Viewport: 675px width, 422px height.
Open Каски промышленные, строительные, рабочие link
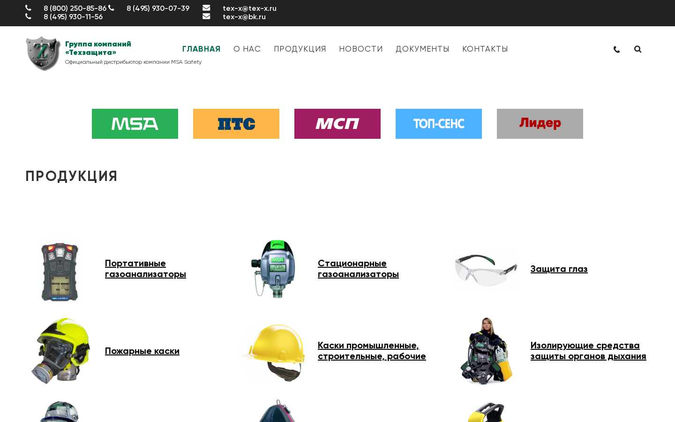(x=372, y=351)
